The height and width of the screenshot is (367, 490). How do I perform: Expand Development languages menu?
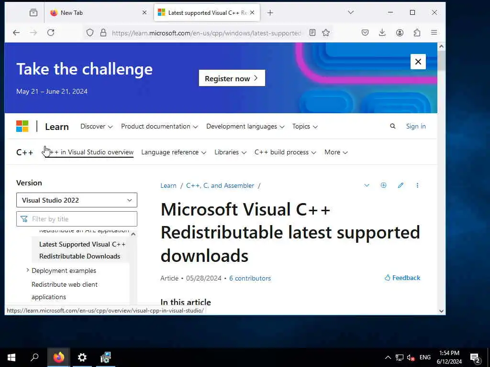click(x=245, y=126)
